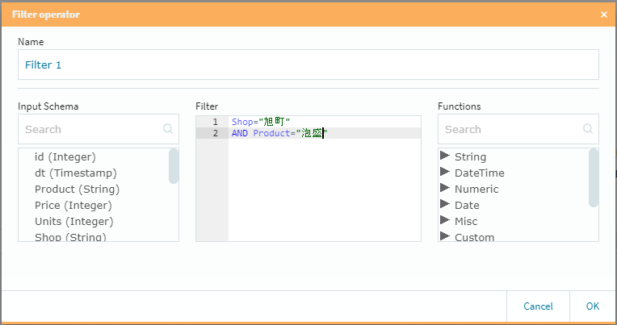Image resolution: width=617 pixels, height=325 pixels.
Task: Click line number 1 in the filter gutter
Action: click(x=215, y=122)
